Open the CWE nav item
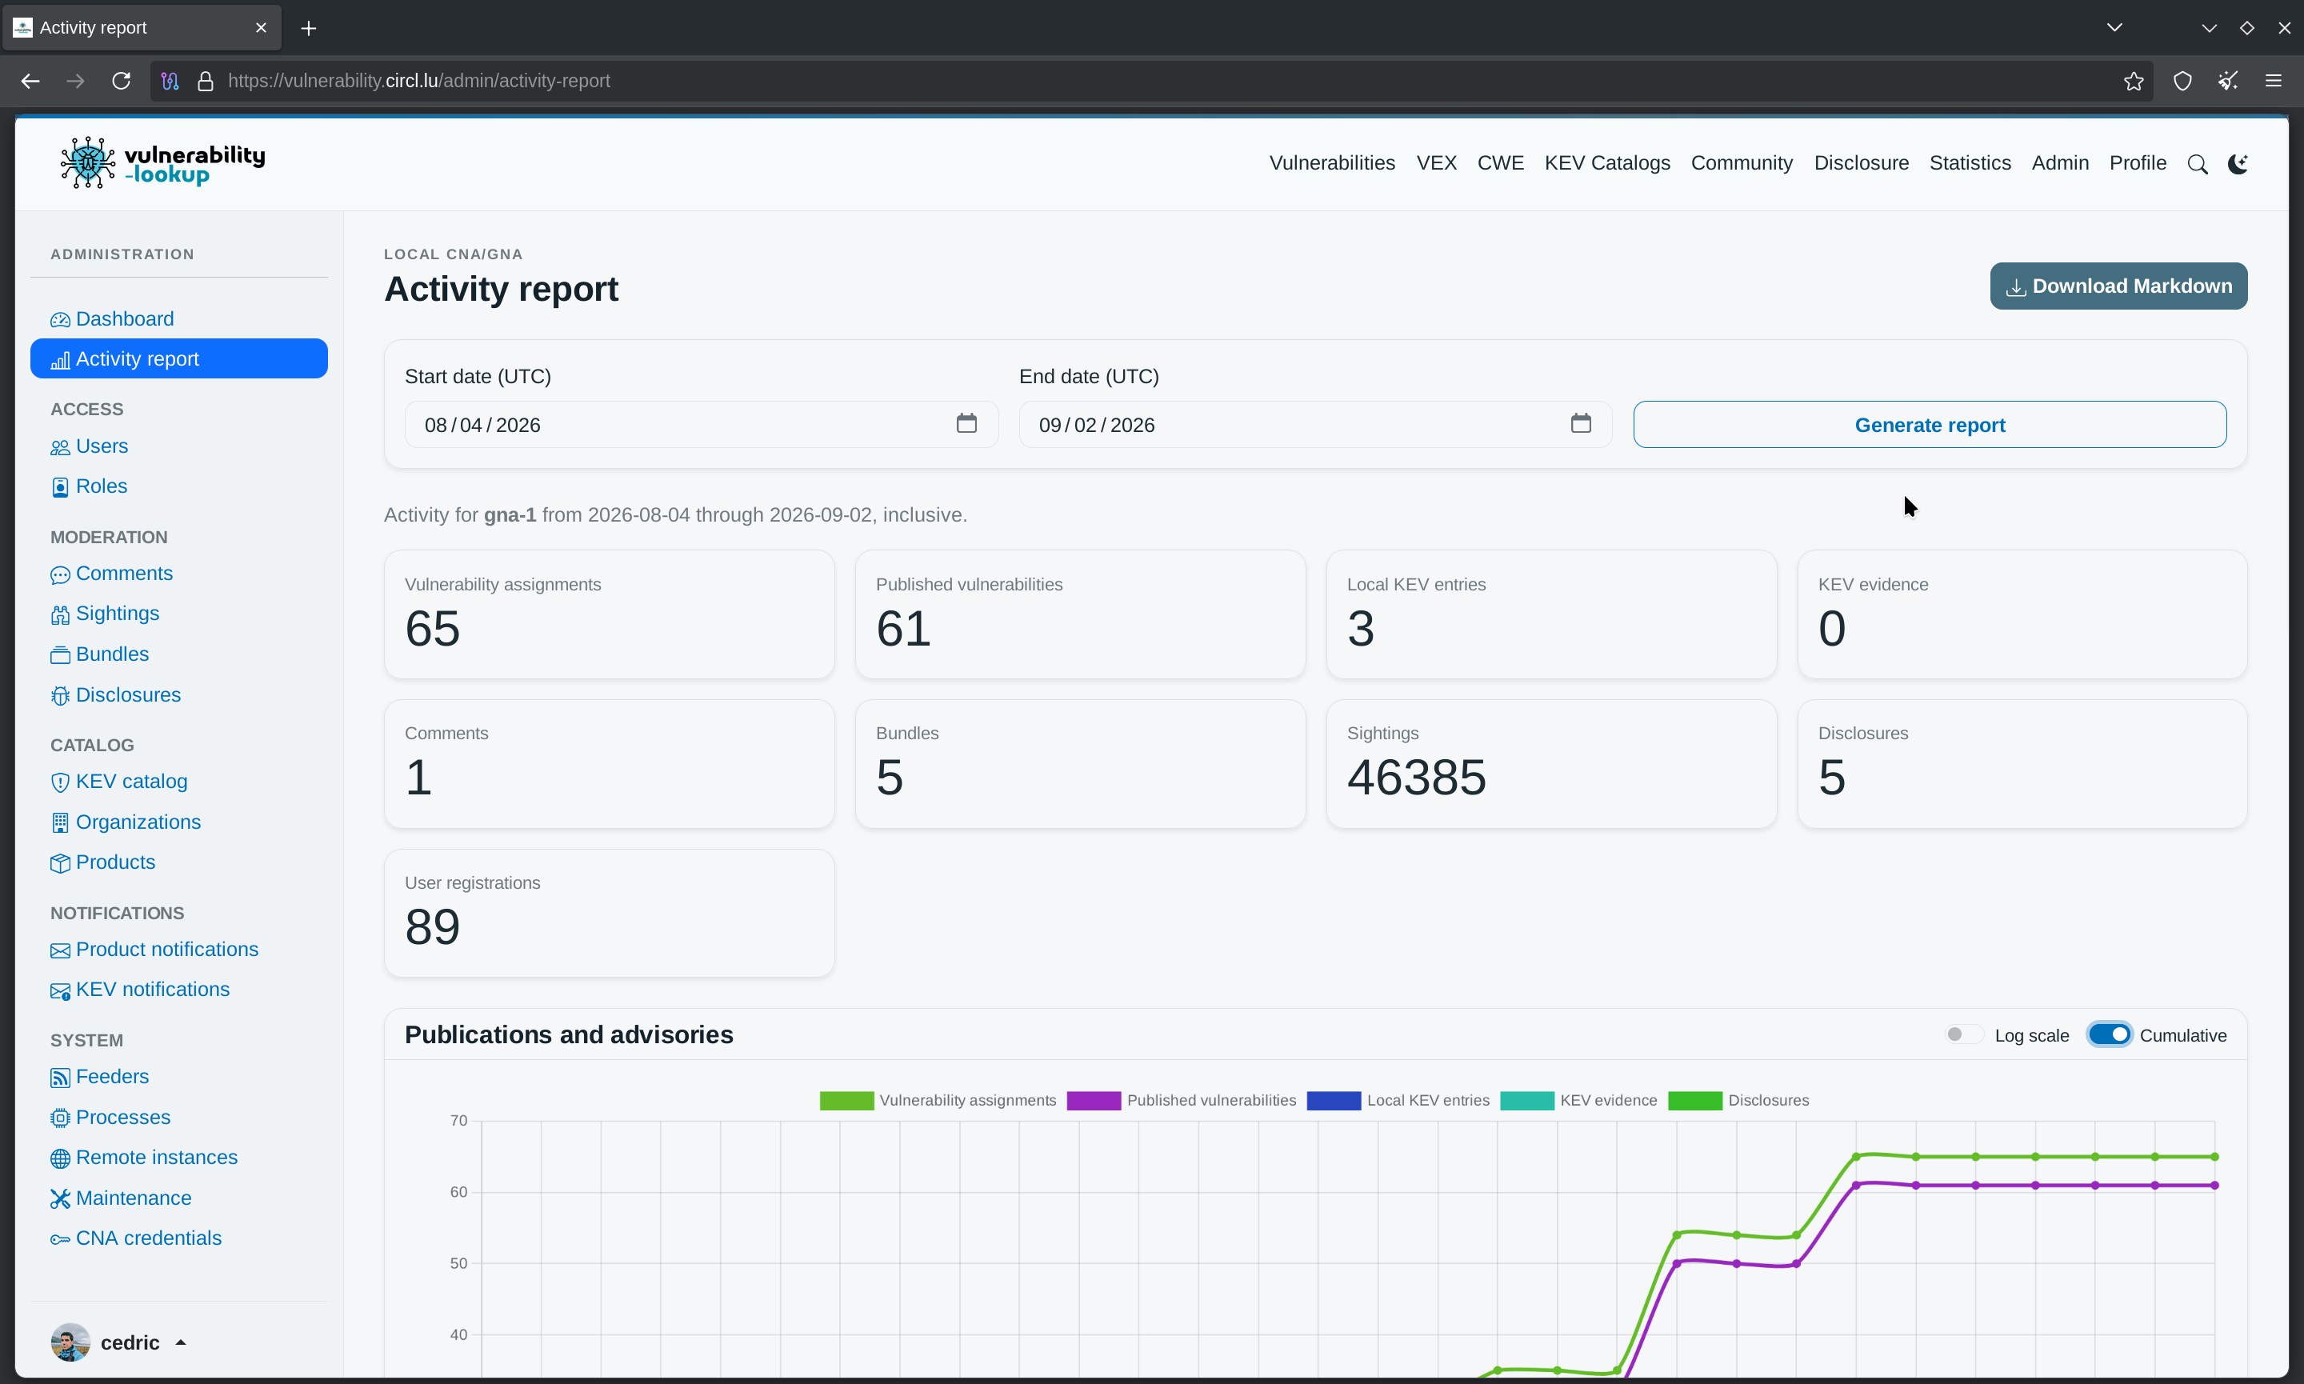2304x1384 pixels. coord(1500,163)
